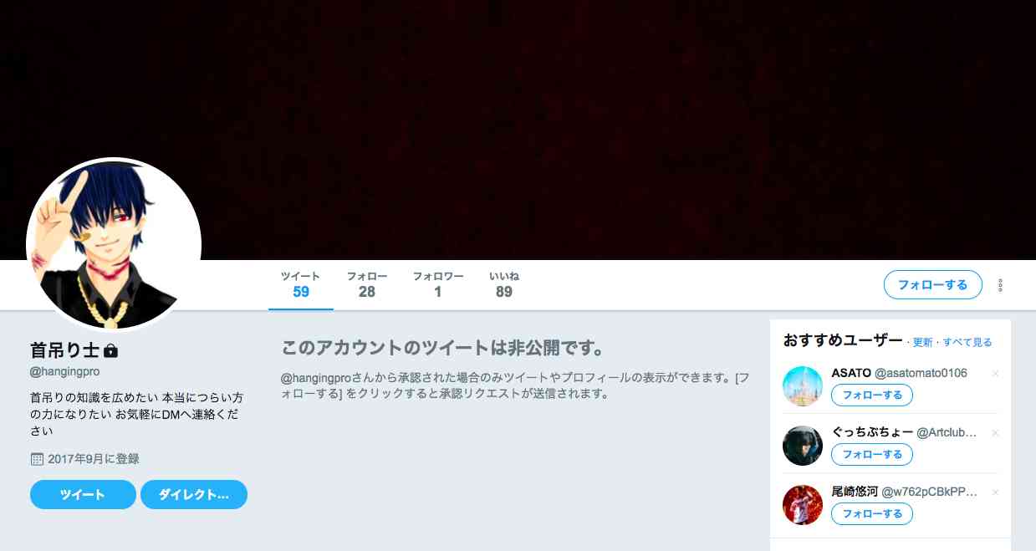The width and height of the screenshot is (1036, 551).
Task: Open the ダイレクト message button
Action: pyautogui.click(x=194, y=494)
